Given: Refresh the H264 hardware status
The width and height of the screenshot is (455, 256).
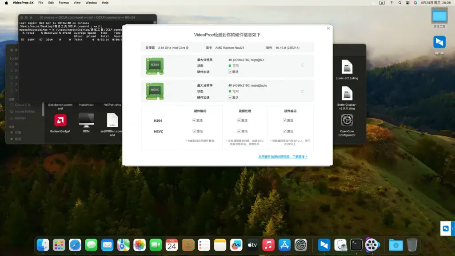Looking at the screenshot, I should (x=302, y=65).
